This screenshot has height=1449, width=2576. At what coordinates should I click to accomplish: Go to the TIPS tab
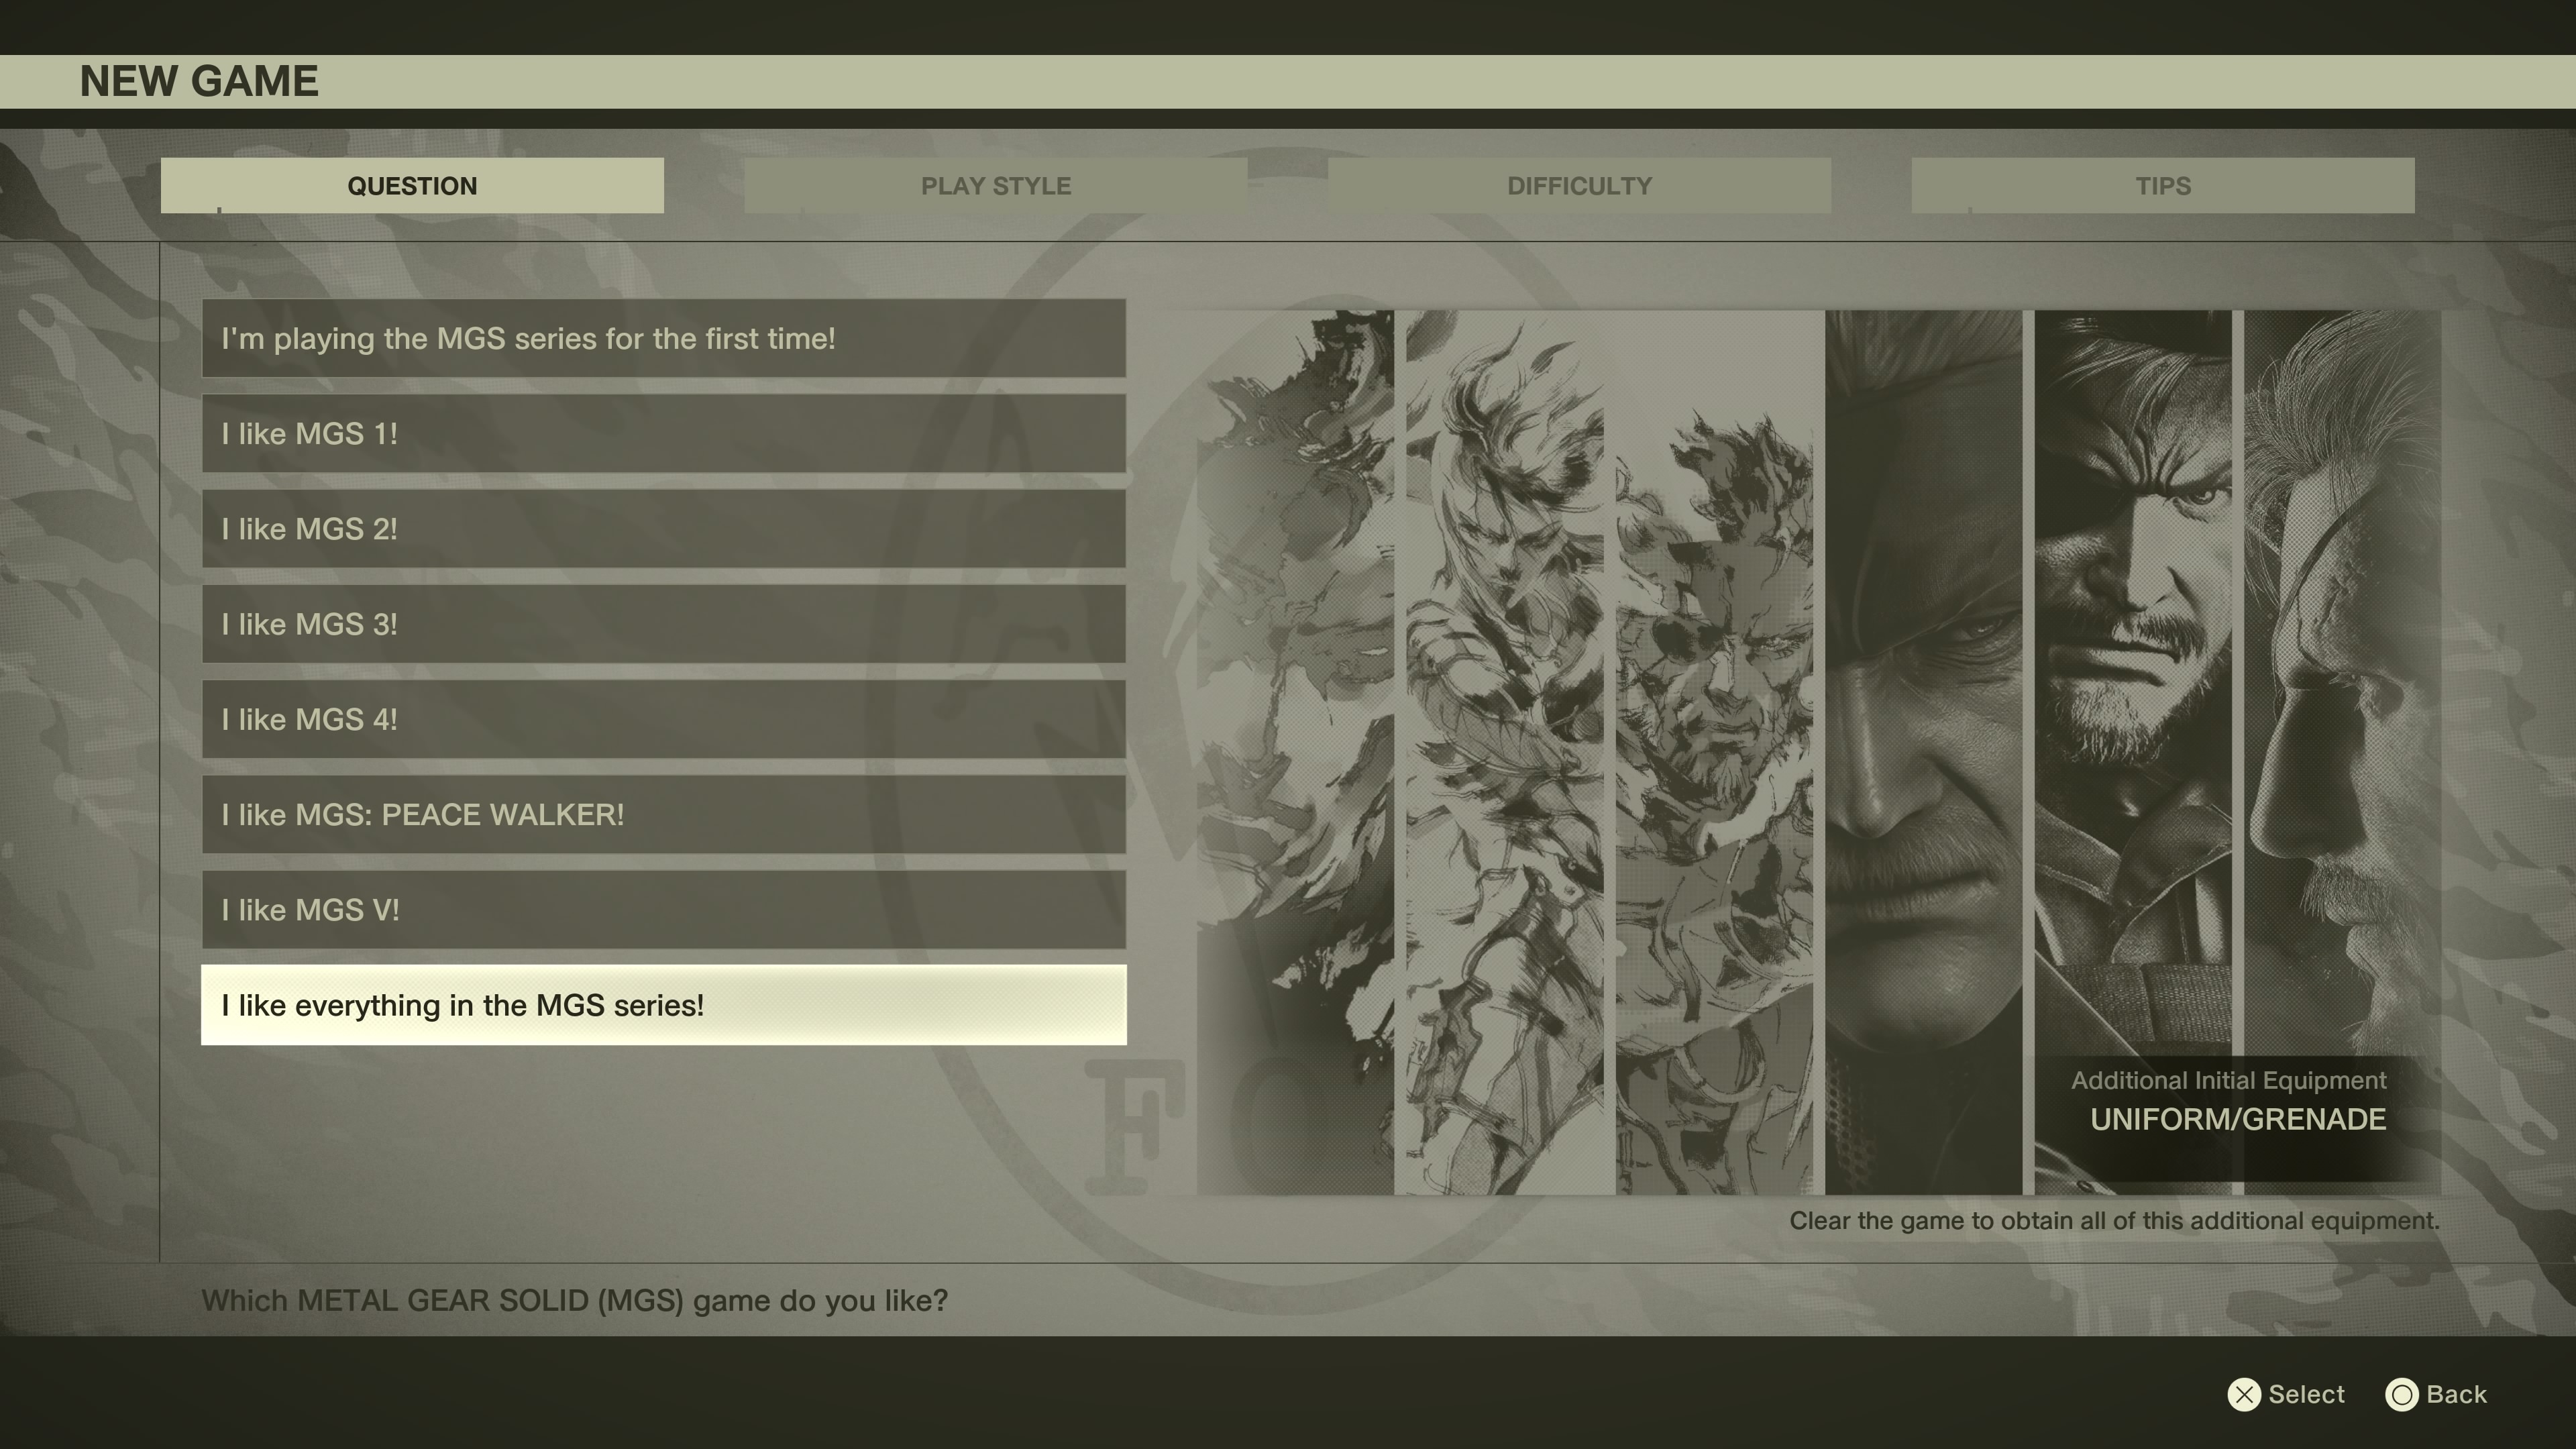click(2162, 186)
